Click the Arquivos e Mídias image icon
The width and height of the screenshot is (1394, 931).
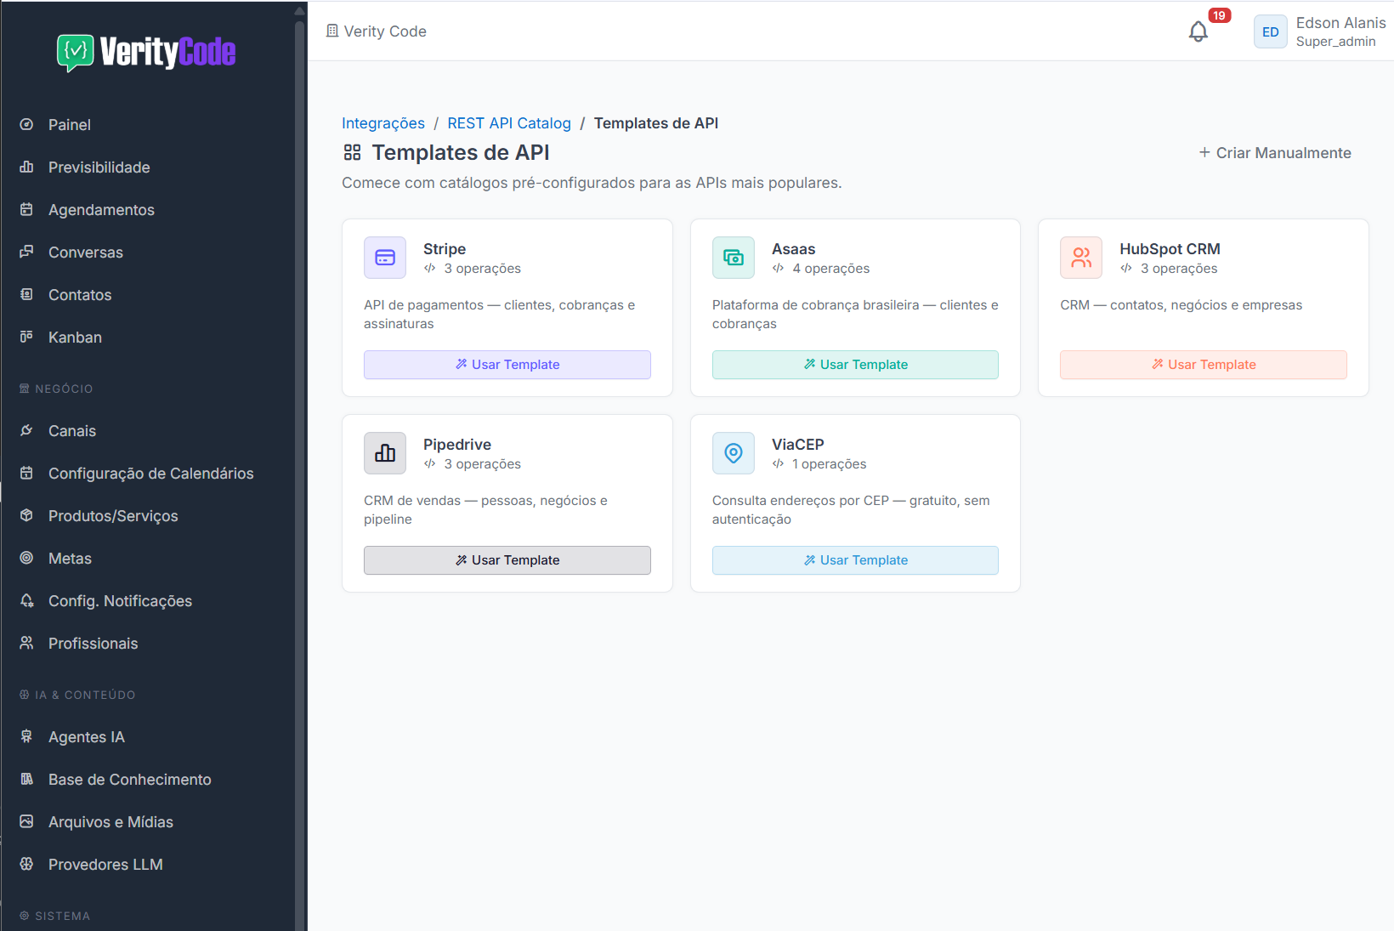pyautogui.click(x=26, y=821)
